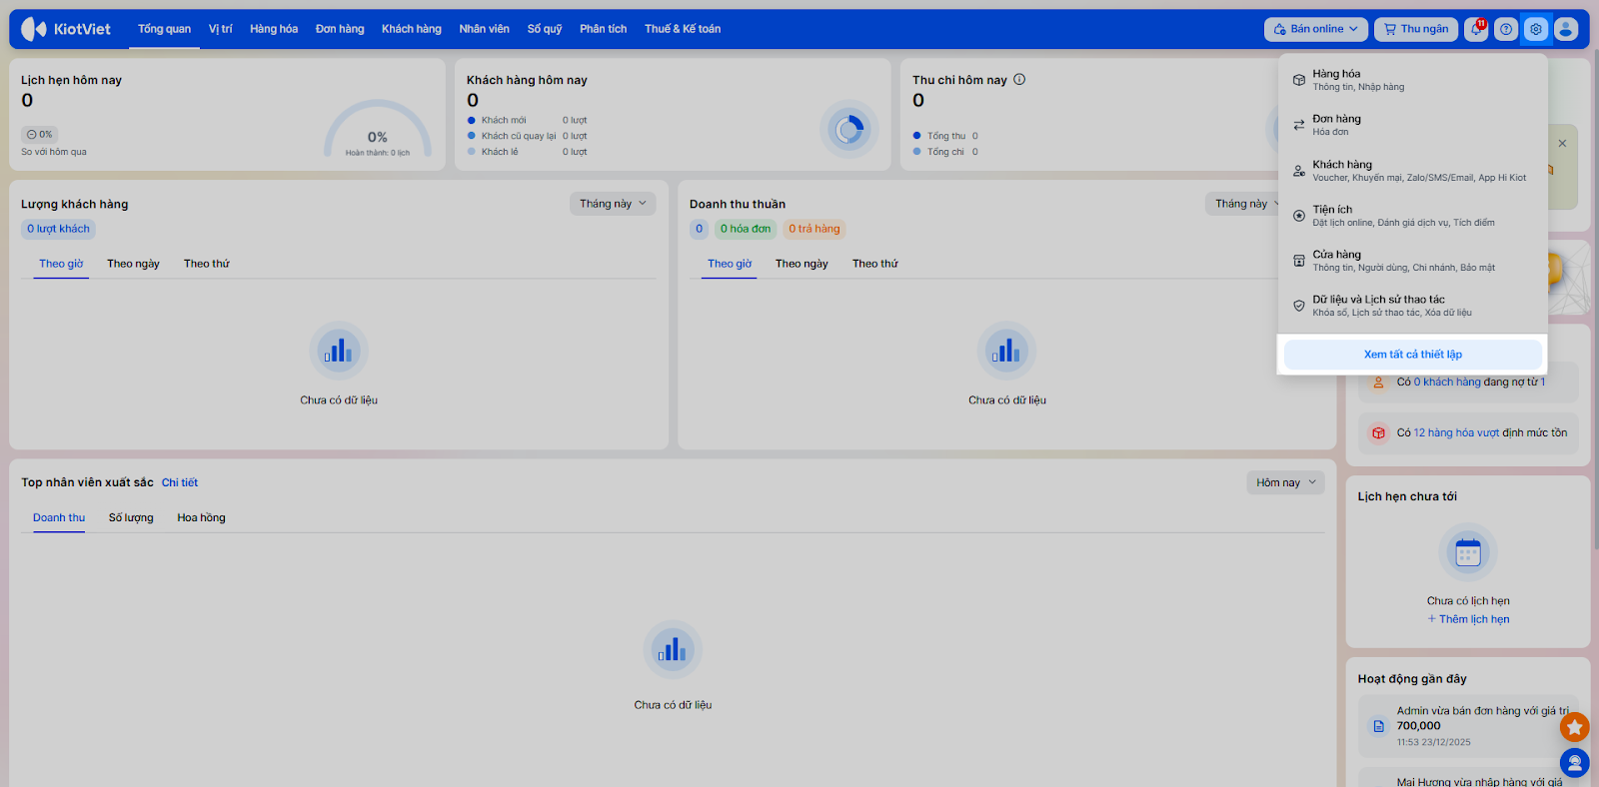Click the info icon beside Thu chi hôm nay
The height and width of the screenshot is (787, 1599).
[1019, 80]
